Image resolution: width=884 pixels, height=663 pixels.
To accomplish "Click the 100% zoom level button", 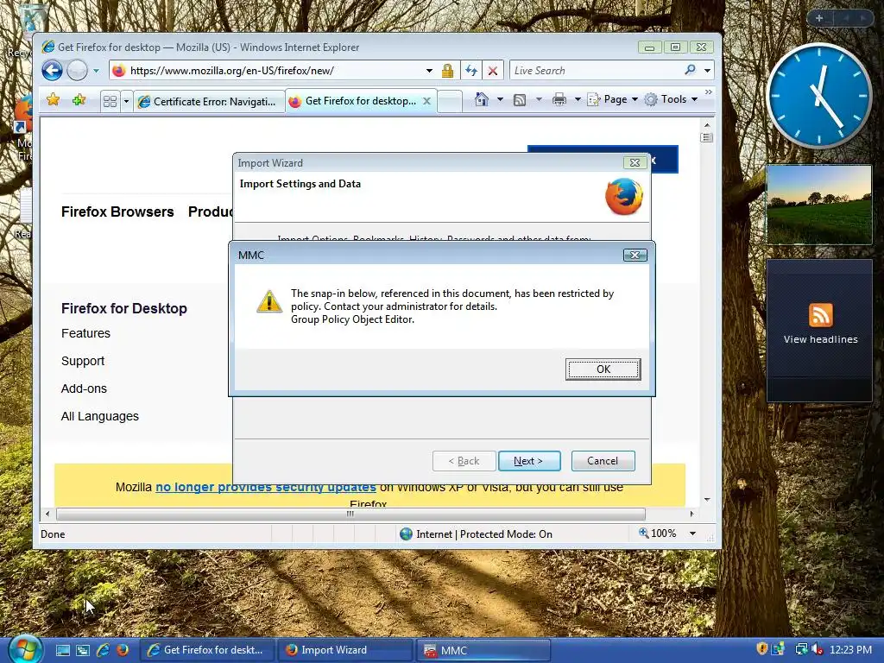I will (x=657, y=534).
